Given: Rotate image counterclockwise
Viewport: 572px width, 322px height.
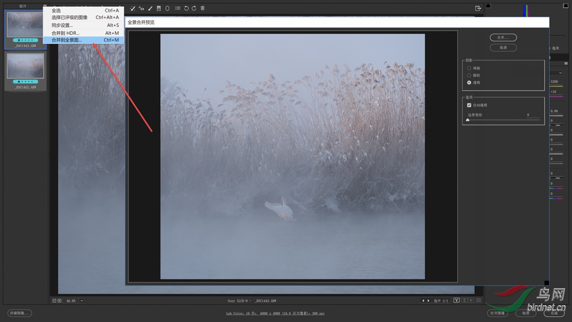Looking at the screenshot, I should click(186, 8).
